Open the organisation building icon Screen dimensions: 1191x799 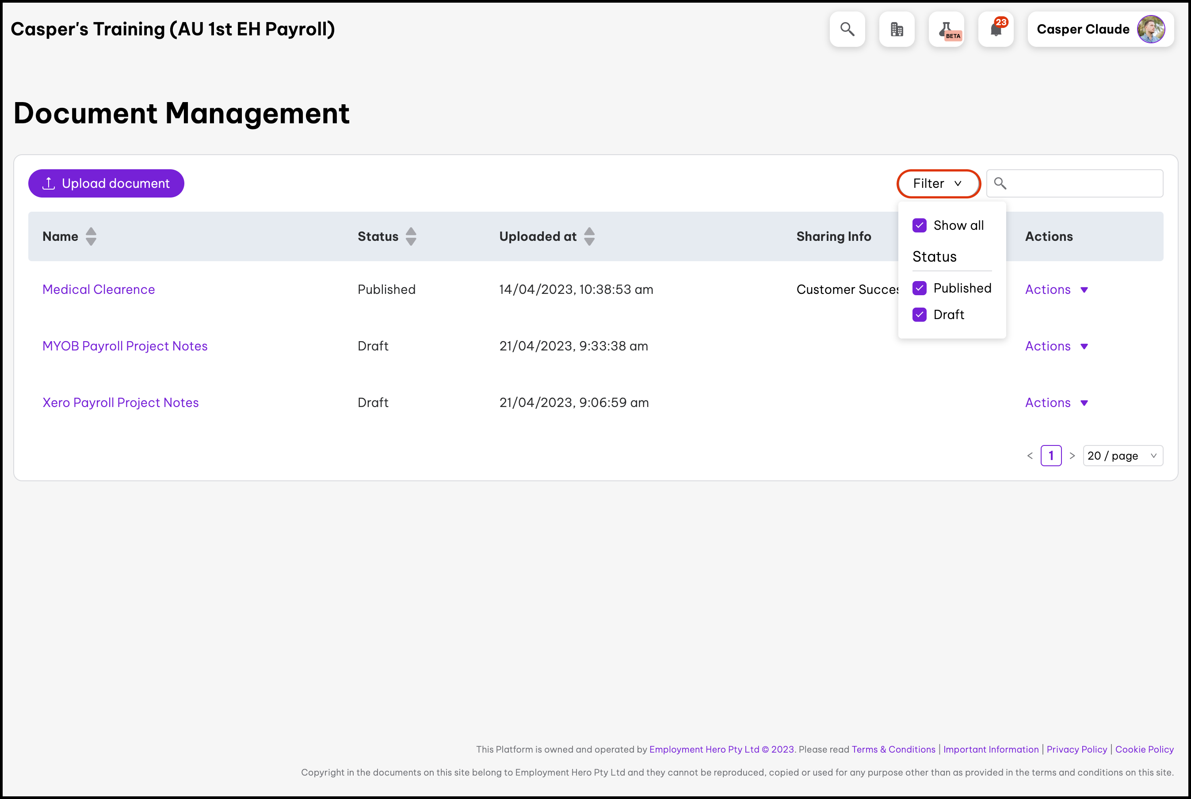pyautogui.click(x=897, y=29)
